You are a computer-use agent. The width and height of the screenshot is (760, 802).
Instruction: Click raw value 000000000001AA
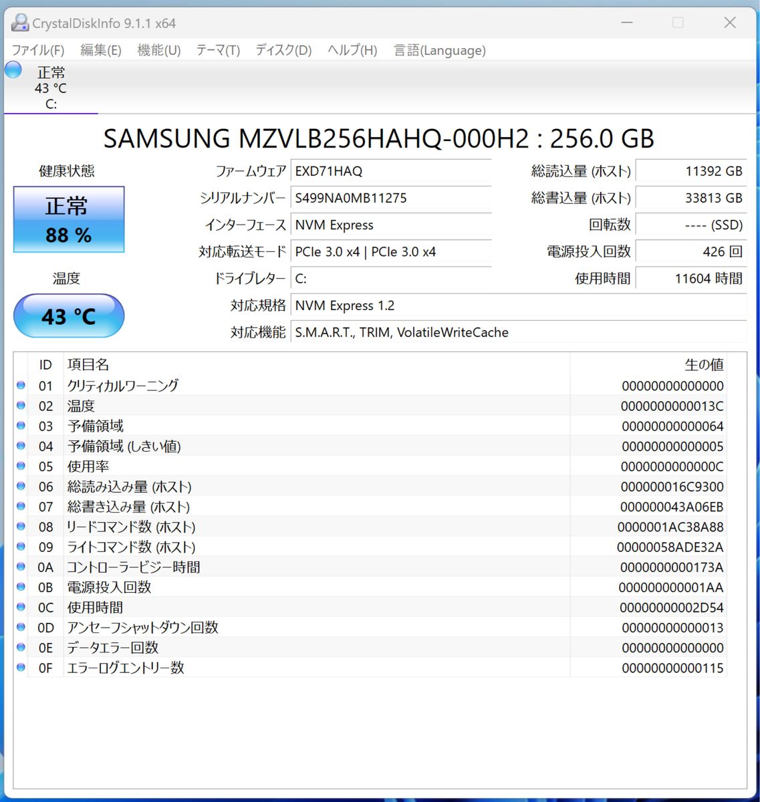click(x=671, y=587)
